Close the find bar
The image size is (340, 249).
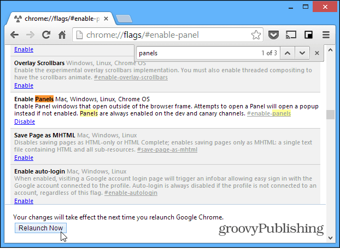(x=317, y=53)
